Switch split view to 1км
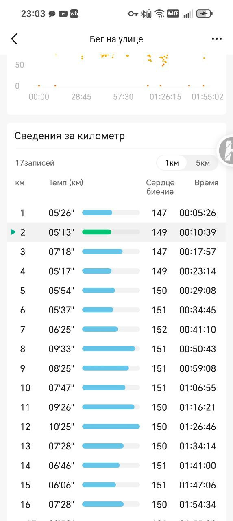The width and height of the screenshot is (233, 521). (x=172, y=163)
